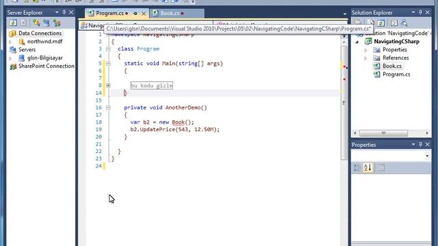Select the Properties folder in Solution Explorer
This screenshot has width=438, height=246.
pyautogui.click(x=394, y=50)
